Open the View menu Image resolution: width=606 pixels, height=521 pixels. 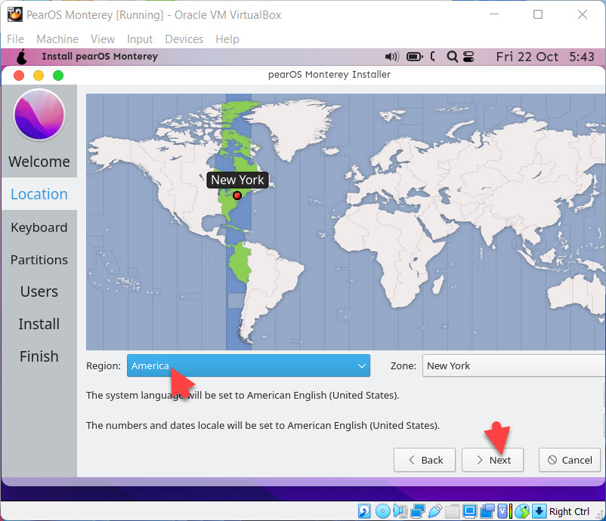point(103,39)
